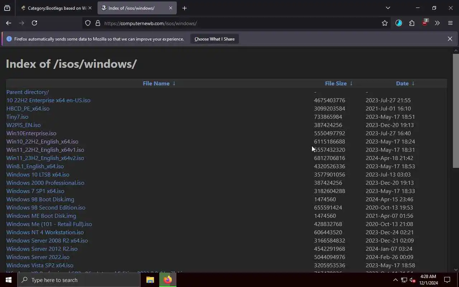Click the W2PIS_EN.iso link

(23, 125)
